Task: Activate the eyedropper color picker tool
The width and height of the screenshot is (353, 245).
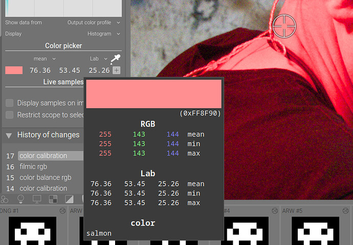Action: [115, 59]
